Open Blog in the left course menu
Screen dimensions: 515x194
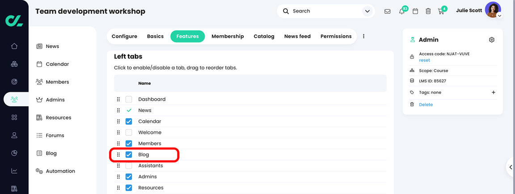click(x=46, y=153)
